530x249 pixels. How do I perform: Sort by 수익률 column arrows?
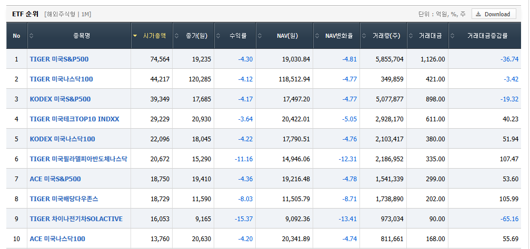click(x=218, y=36)
